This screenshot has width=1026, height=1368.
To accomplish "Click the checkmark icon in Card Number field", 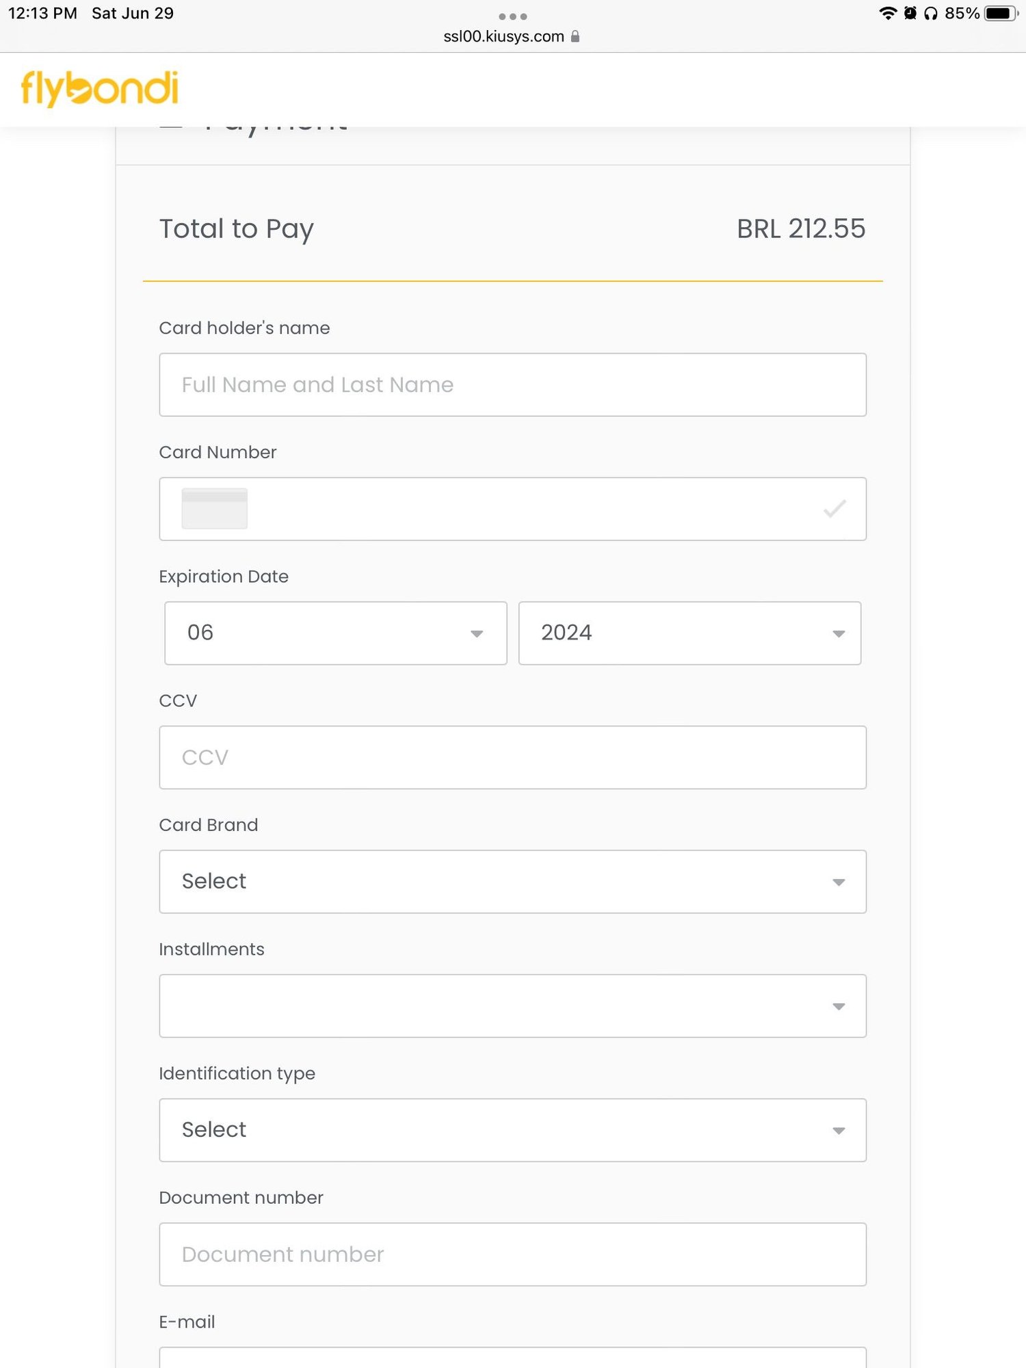I will [x=834, y=508].
